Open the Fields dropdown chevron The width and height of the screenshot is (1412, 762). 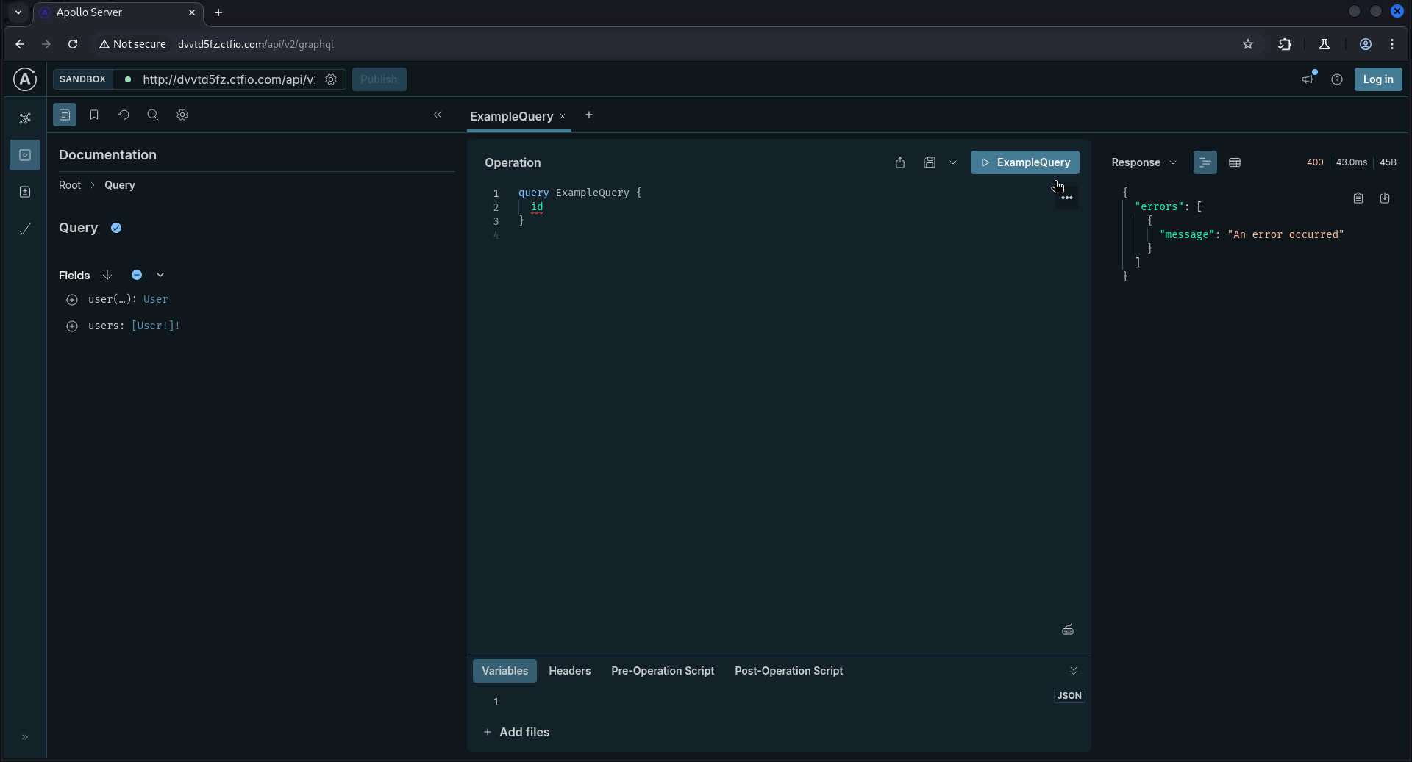coord(160,275)
